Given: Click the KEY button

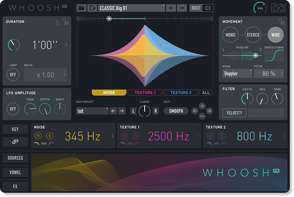Looking at the screenshot, I should tap(15, 129).
